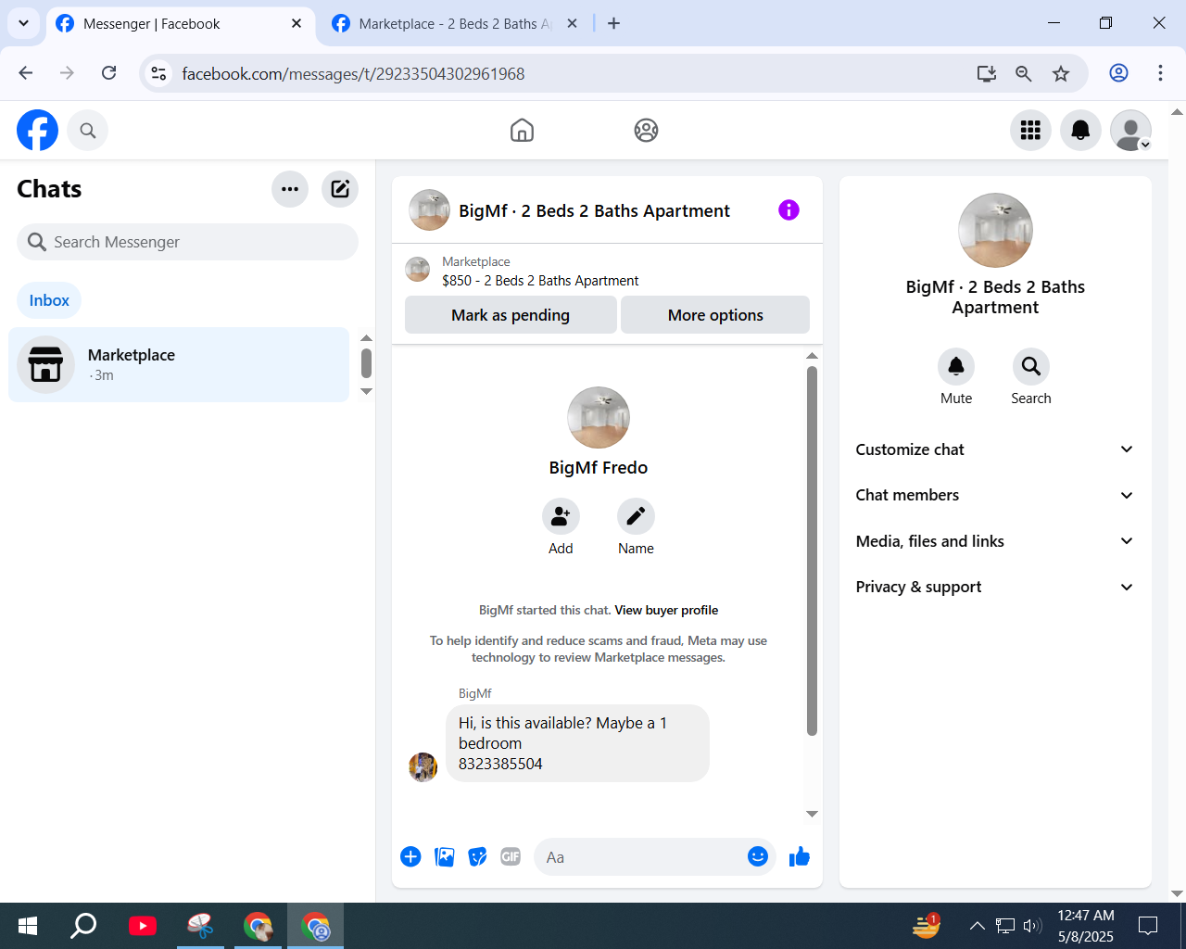Open more actions plus icon in composer
The image size is (1186, 949).
click(410, 857)
